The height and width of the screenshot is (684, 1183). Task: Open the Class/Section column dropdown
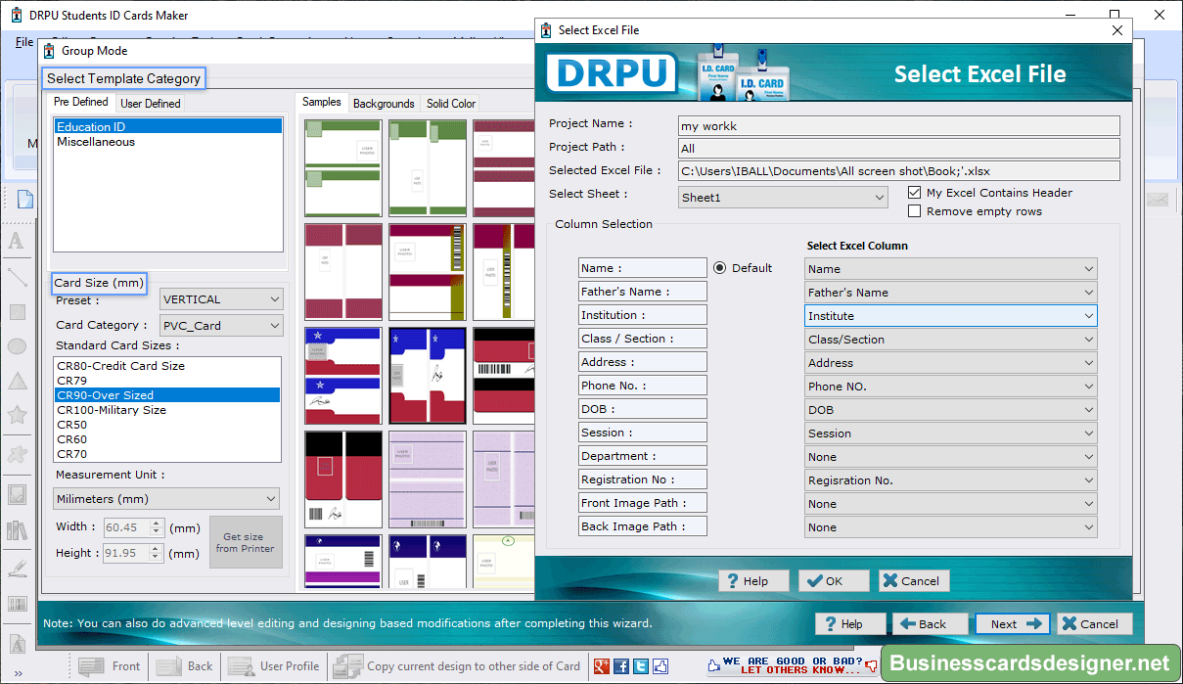click(950, 340)
